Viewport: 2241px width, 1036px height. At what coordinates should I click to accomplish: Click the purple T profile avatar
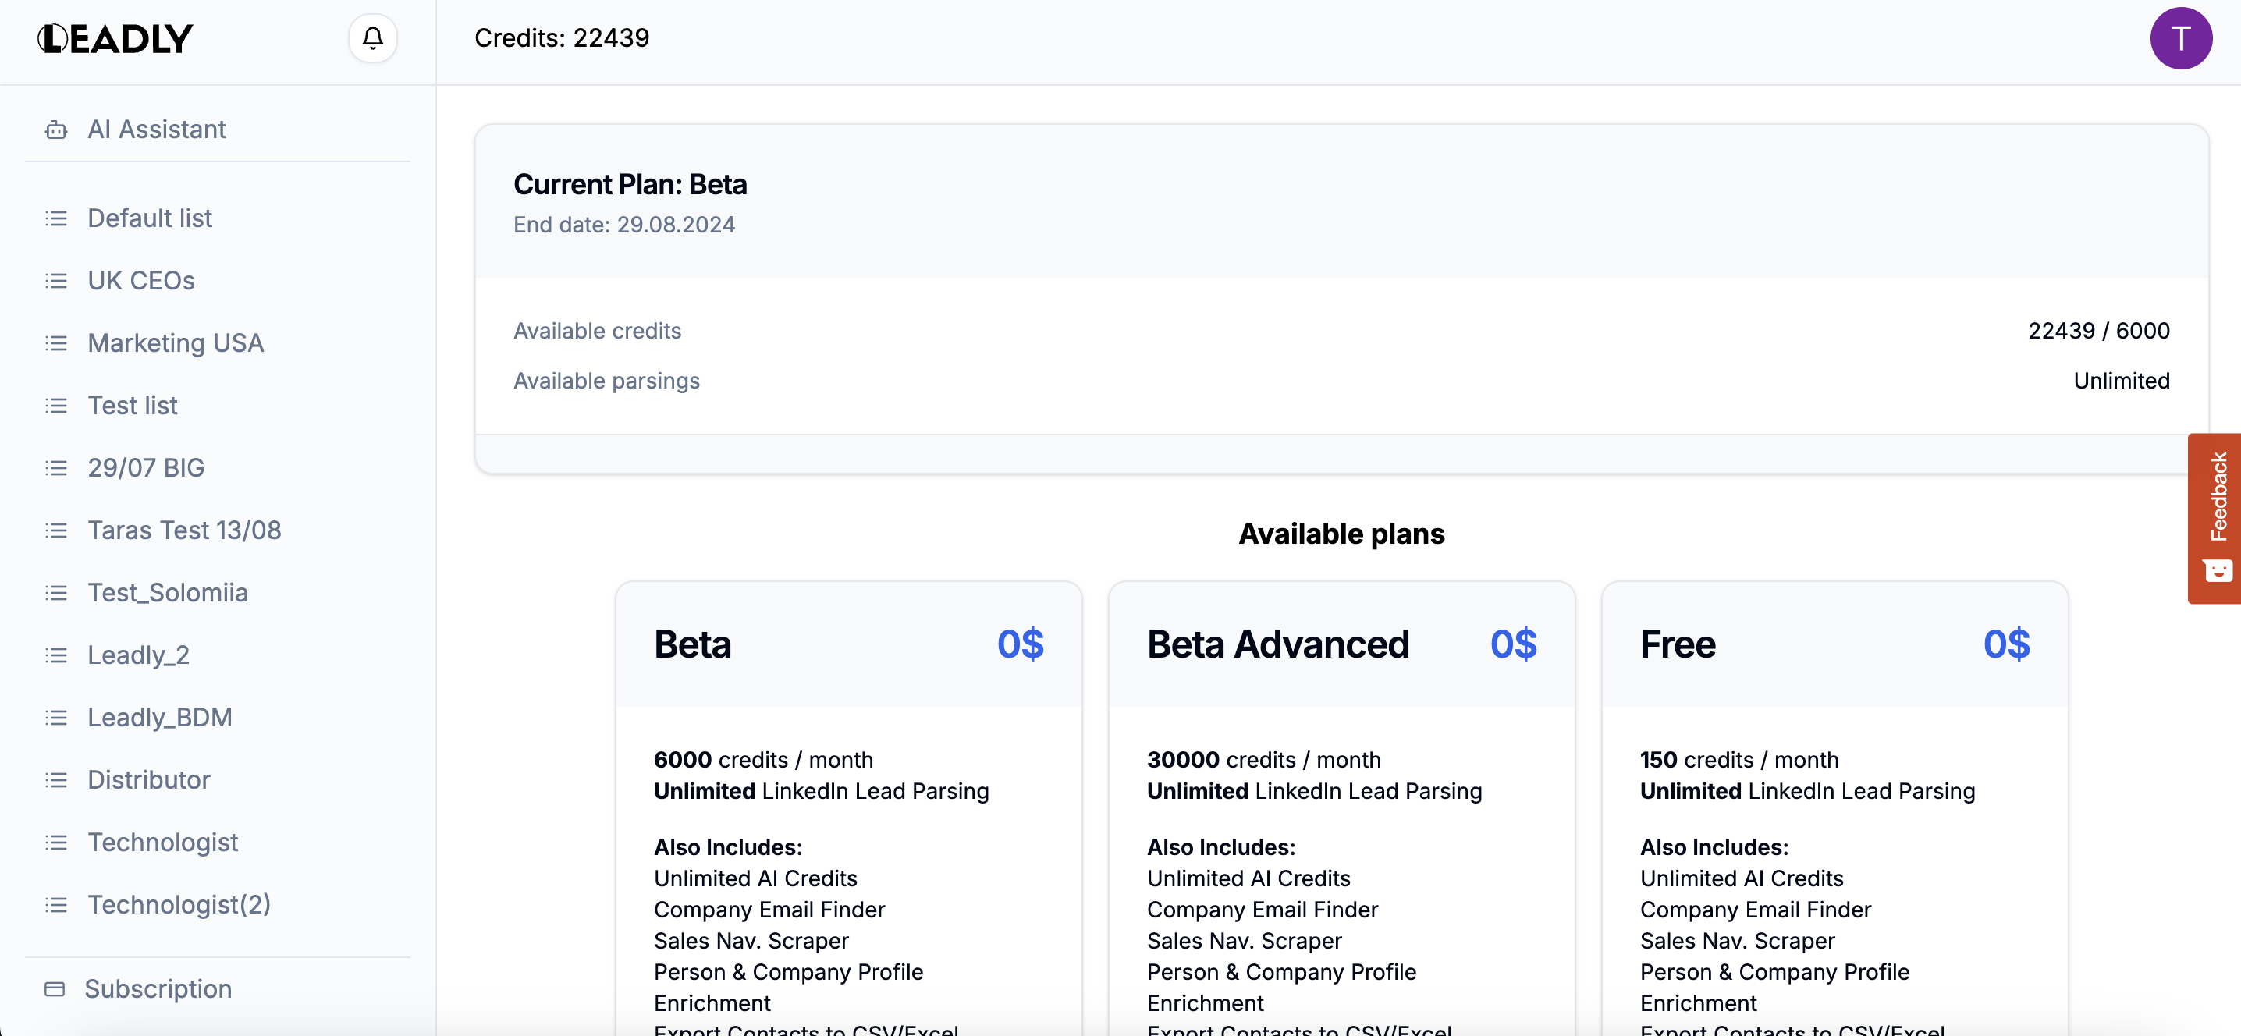click(x=2180, y=38)
